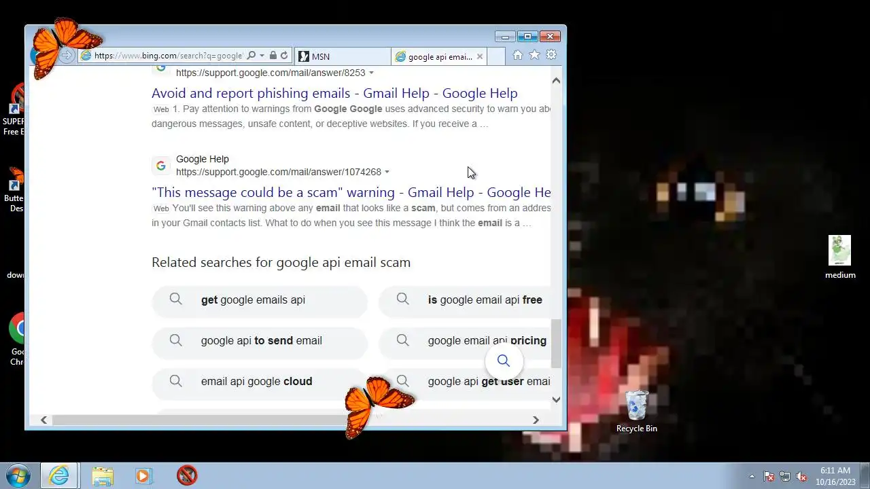
Task: Minimize the Internet Explorer window
Action: click(x=505, y=36)
